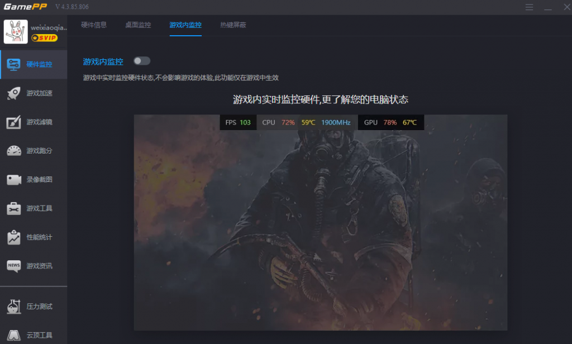
Task: Click the 录像截图 sidebar label
Action: click(x=40, y=179)
